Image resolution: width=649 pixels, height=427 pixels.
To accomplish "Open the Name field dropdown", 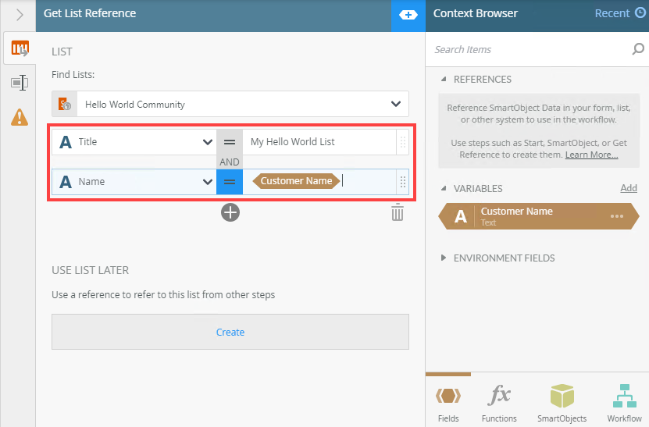I will click(x=208, y=181).
